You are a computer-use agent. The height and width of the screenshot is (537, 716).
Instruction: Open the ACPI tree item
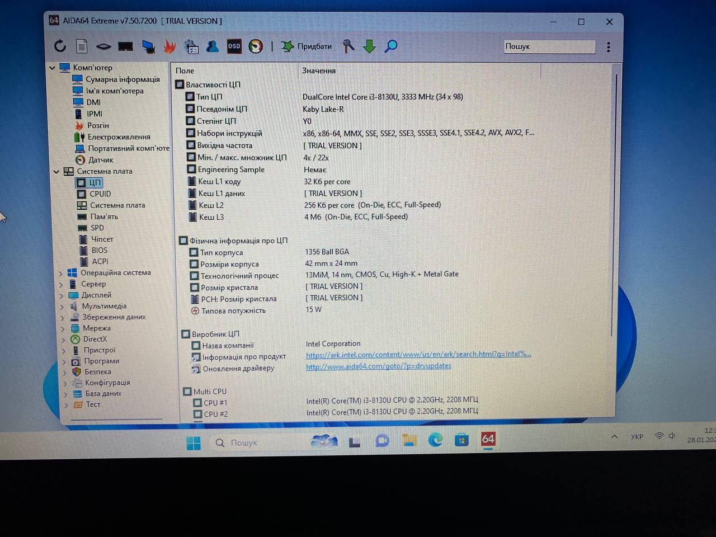[x=100, y=261]
